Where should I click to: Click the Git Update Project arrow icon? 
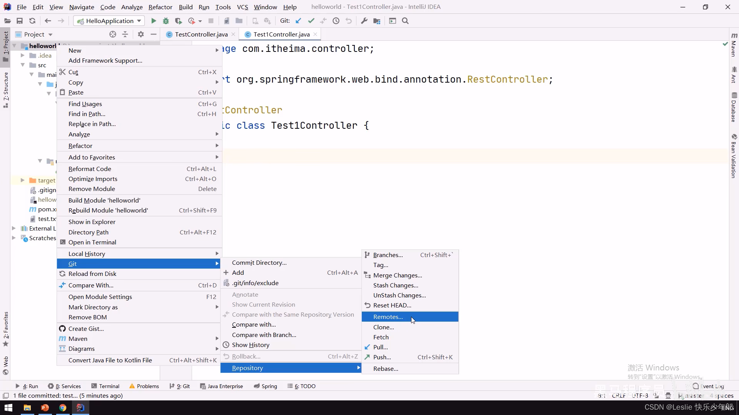pyautogui.click(x=298, y=21)
